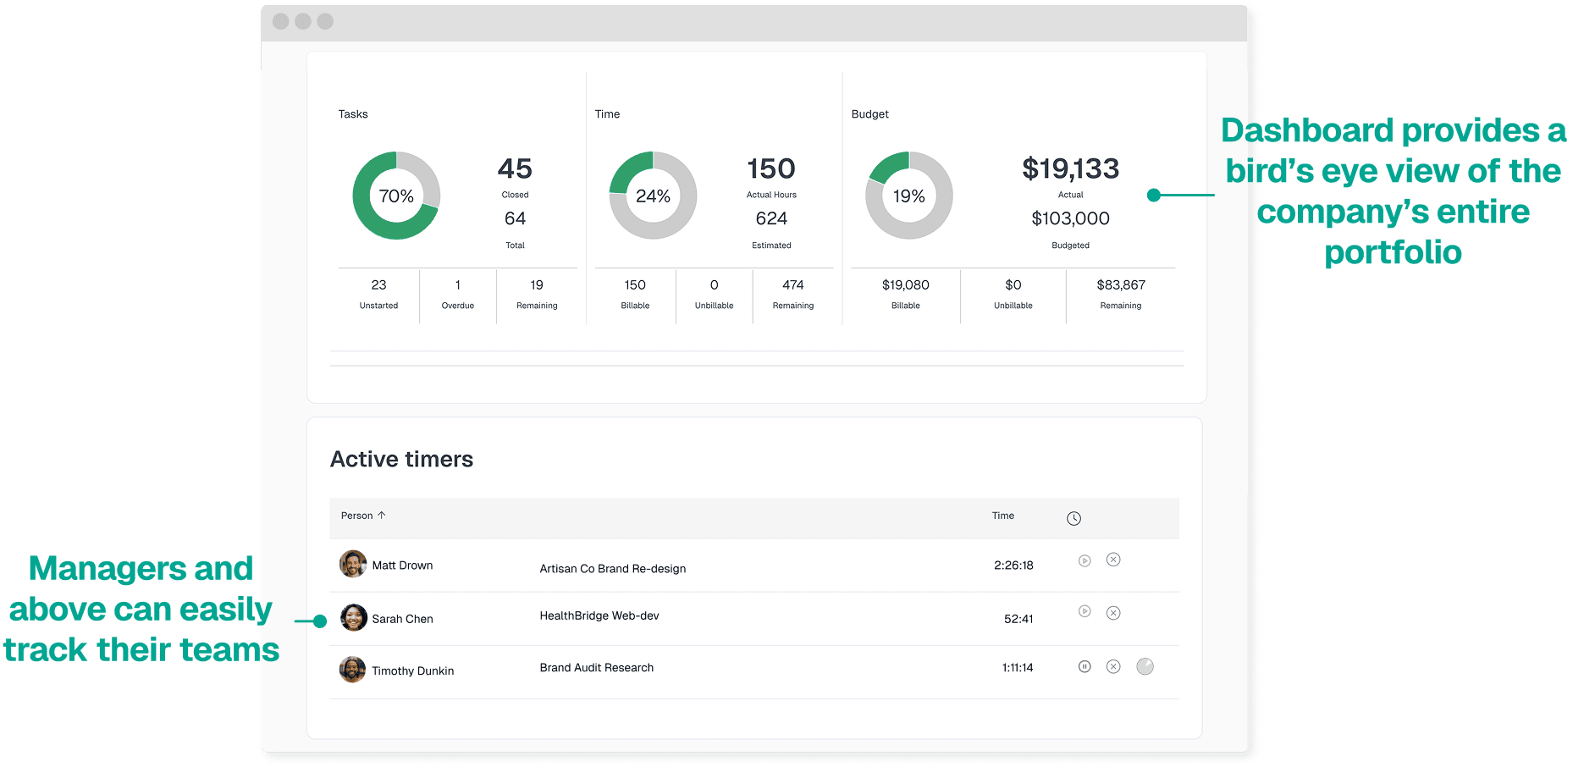The height and width of the screenshot is (767, 1573).
Task: Click the pie progress indicator on Timothy's row
Action: tap(1145, 666)
